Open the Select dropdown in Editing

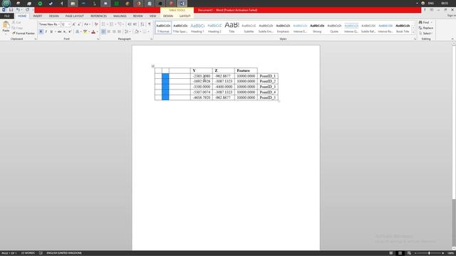click(426, 33)
